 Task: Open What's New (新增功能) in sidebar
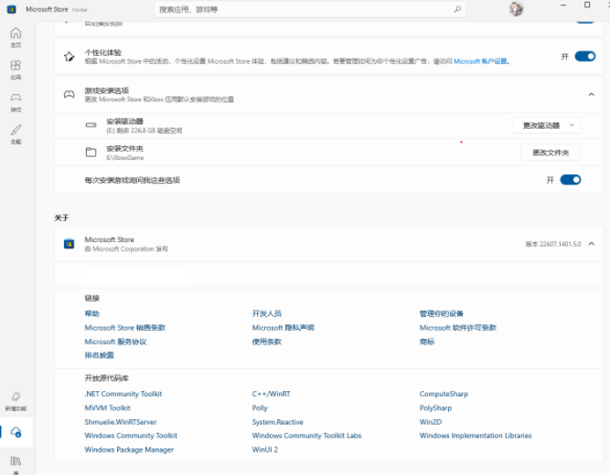pos(16,401)
